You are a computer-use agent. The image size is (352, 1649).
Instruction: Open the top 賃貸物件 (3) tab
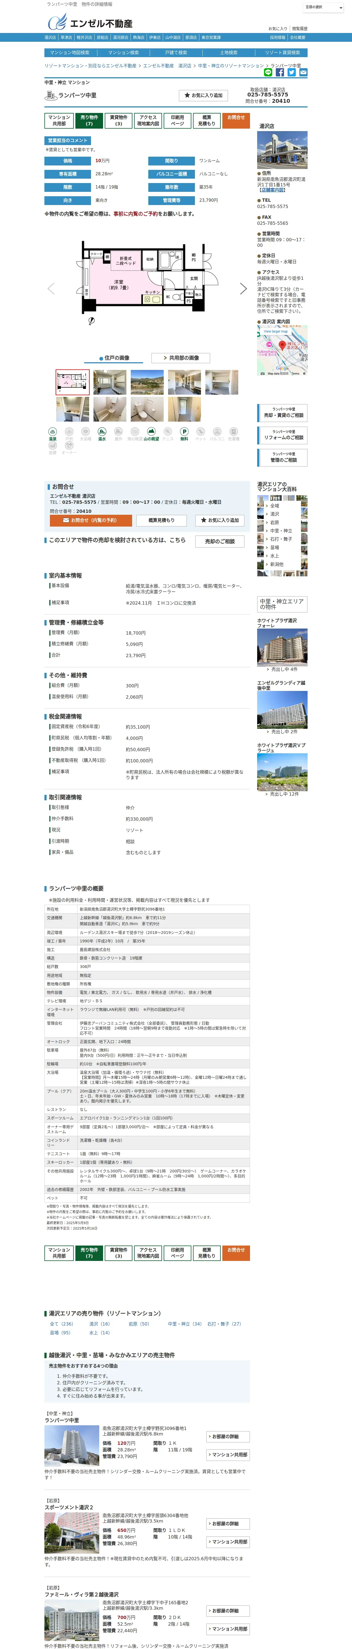[118, 120]
